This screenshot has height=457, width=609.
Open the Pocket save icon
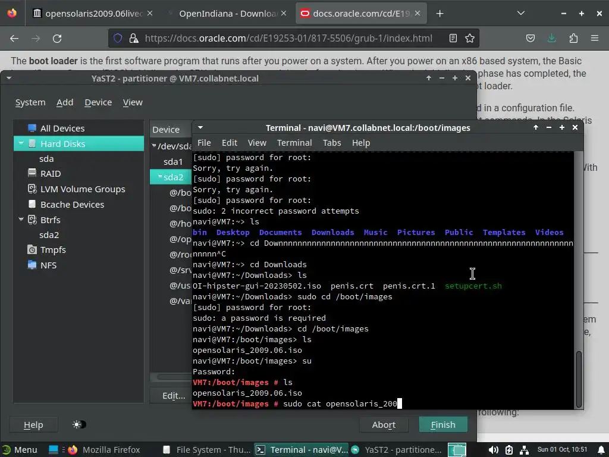coord(530,38)
